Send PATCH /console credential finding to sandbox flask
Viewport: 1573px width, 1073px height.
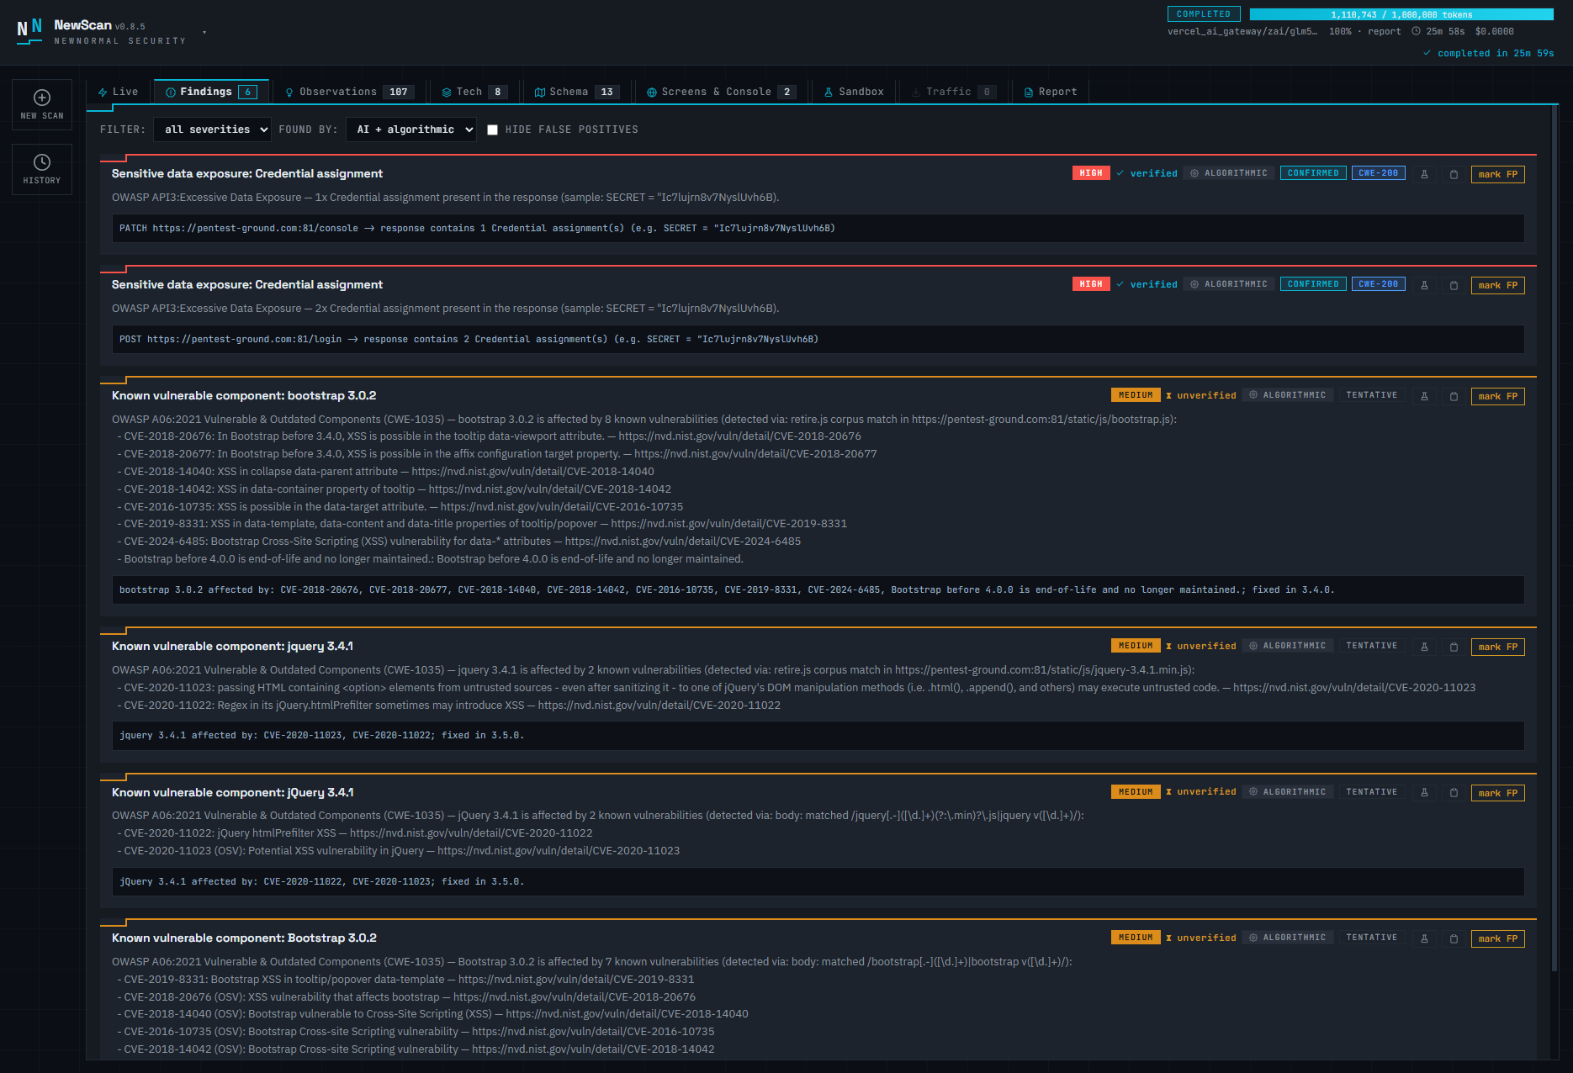[x=1424, y=174]
